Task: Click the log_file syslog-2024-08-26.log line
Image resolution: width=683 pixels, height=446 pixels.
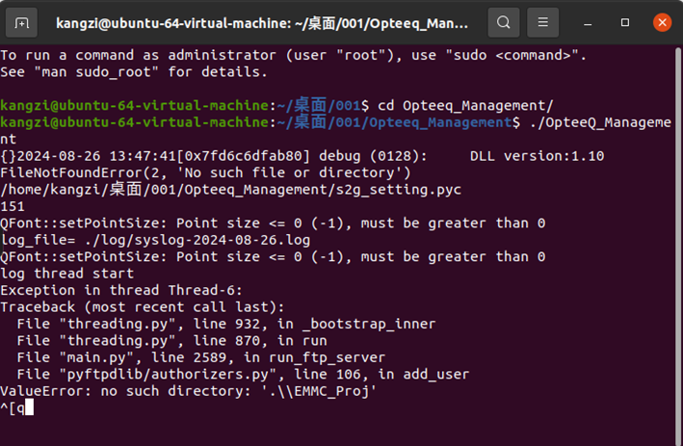Action: pos(155,239)
